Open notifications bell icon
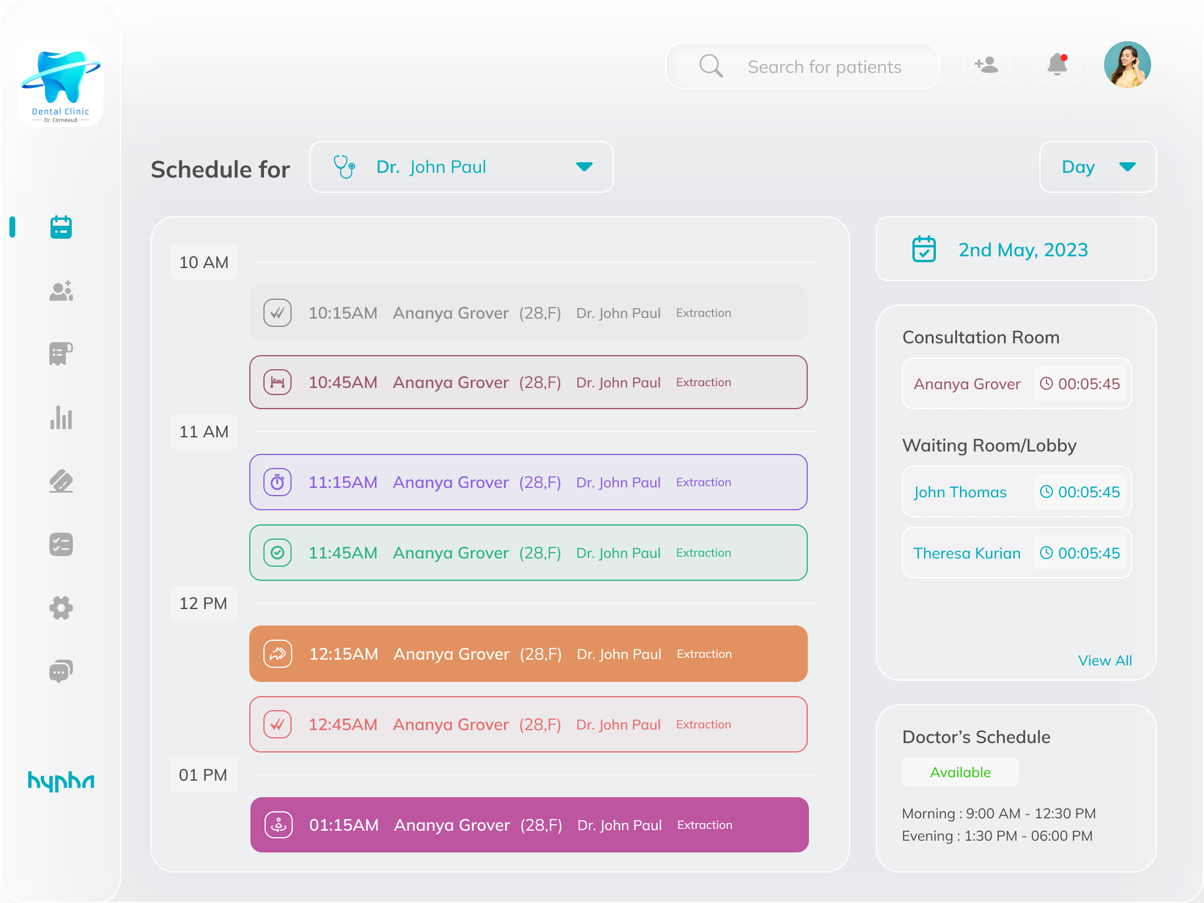The width and height of the screenshot is (1204, 903). tap(1057, 65)
